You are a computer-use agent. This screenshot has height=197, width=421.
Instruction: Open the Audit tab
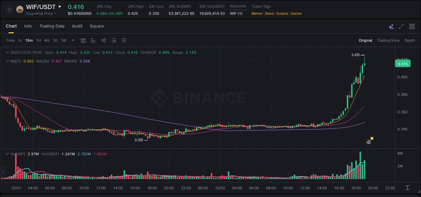[x=77, y=26]
